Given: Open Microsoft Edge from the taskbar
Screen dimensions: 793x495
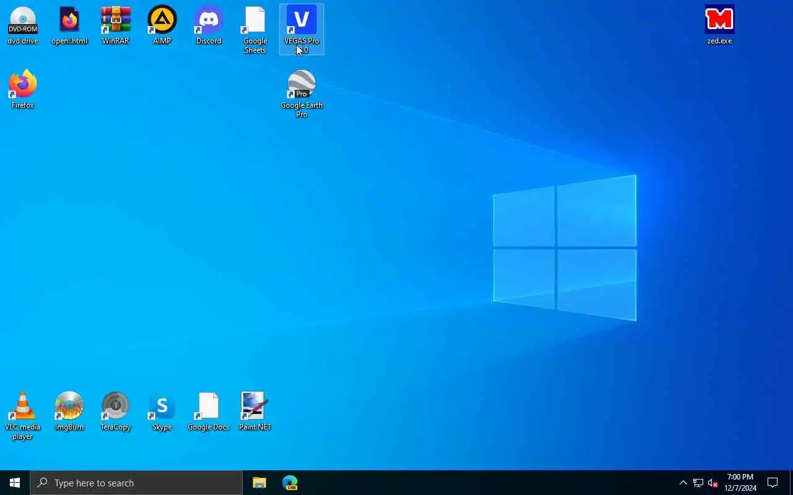Looking at the screenshot, I should click(290, 483).
